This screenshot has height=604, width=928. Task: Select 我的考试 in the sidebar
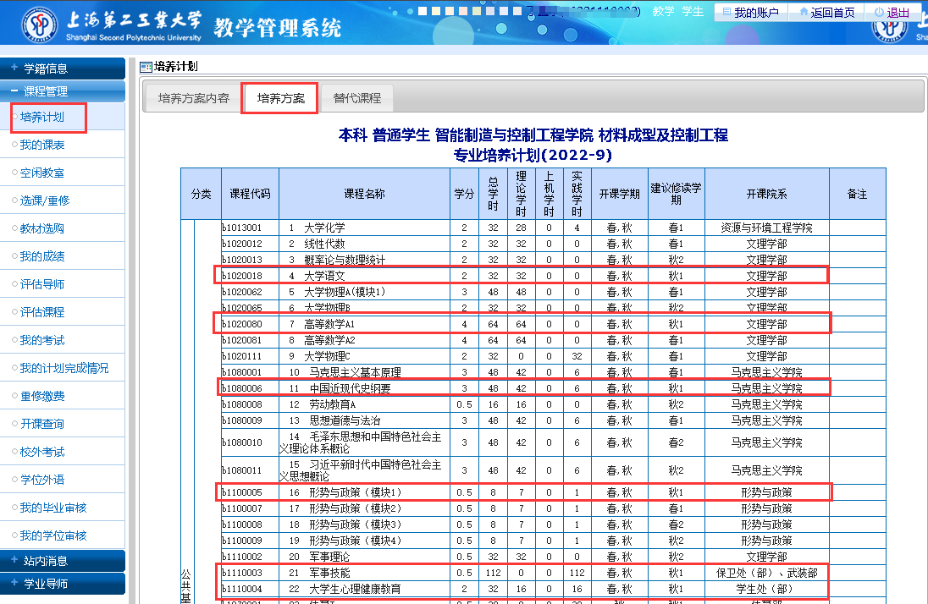42,340
